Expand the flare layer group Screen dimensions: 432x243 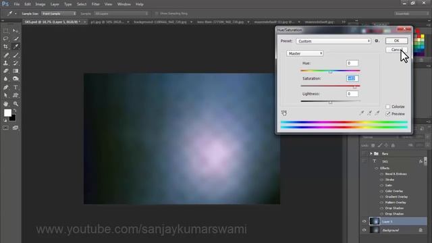click(x=371, y=153)
